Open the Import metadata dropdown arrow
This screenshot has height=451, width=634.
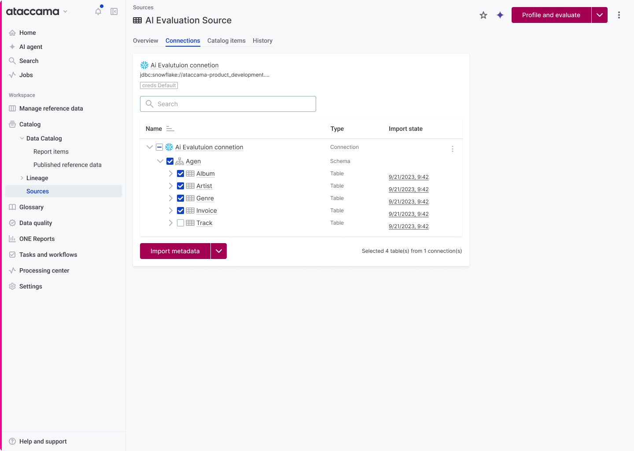tap(219, 251)
